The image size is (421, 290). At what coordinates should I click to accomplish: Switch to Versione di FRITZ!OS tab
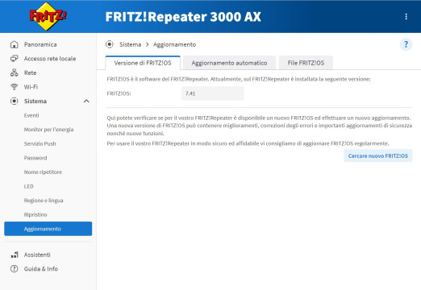click(143, 63)
